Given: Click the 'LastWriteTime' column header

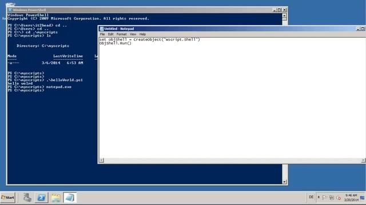Looking at the screenshot, I should tap(68, 56).
